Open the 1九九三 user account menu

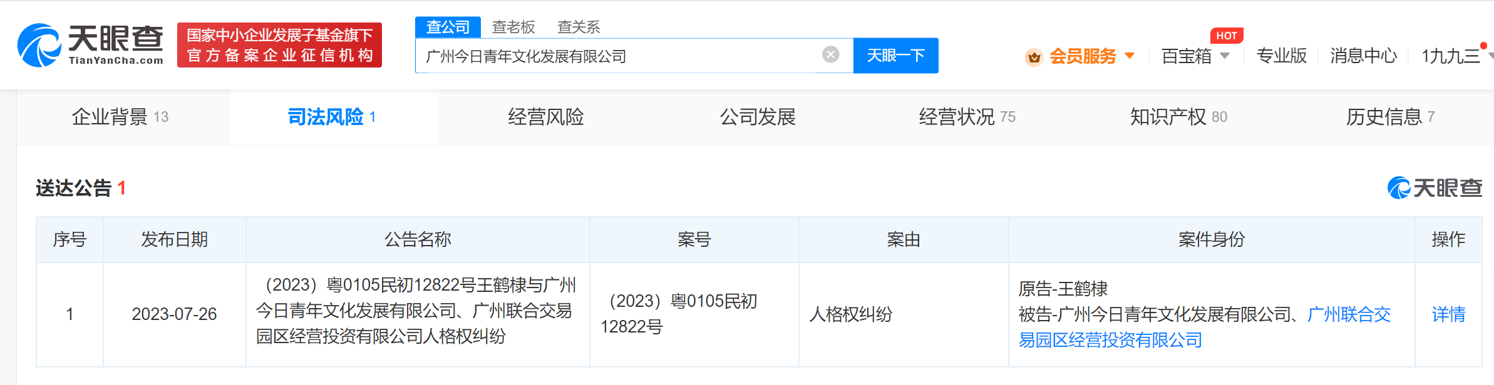click(1451, 56)
